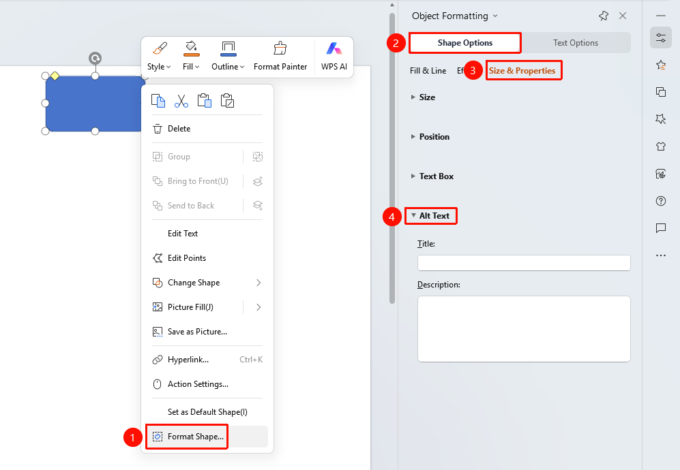
Task: Expand the Picture Fill submenu arrow
Action: [258, 307]
